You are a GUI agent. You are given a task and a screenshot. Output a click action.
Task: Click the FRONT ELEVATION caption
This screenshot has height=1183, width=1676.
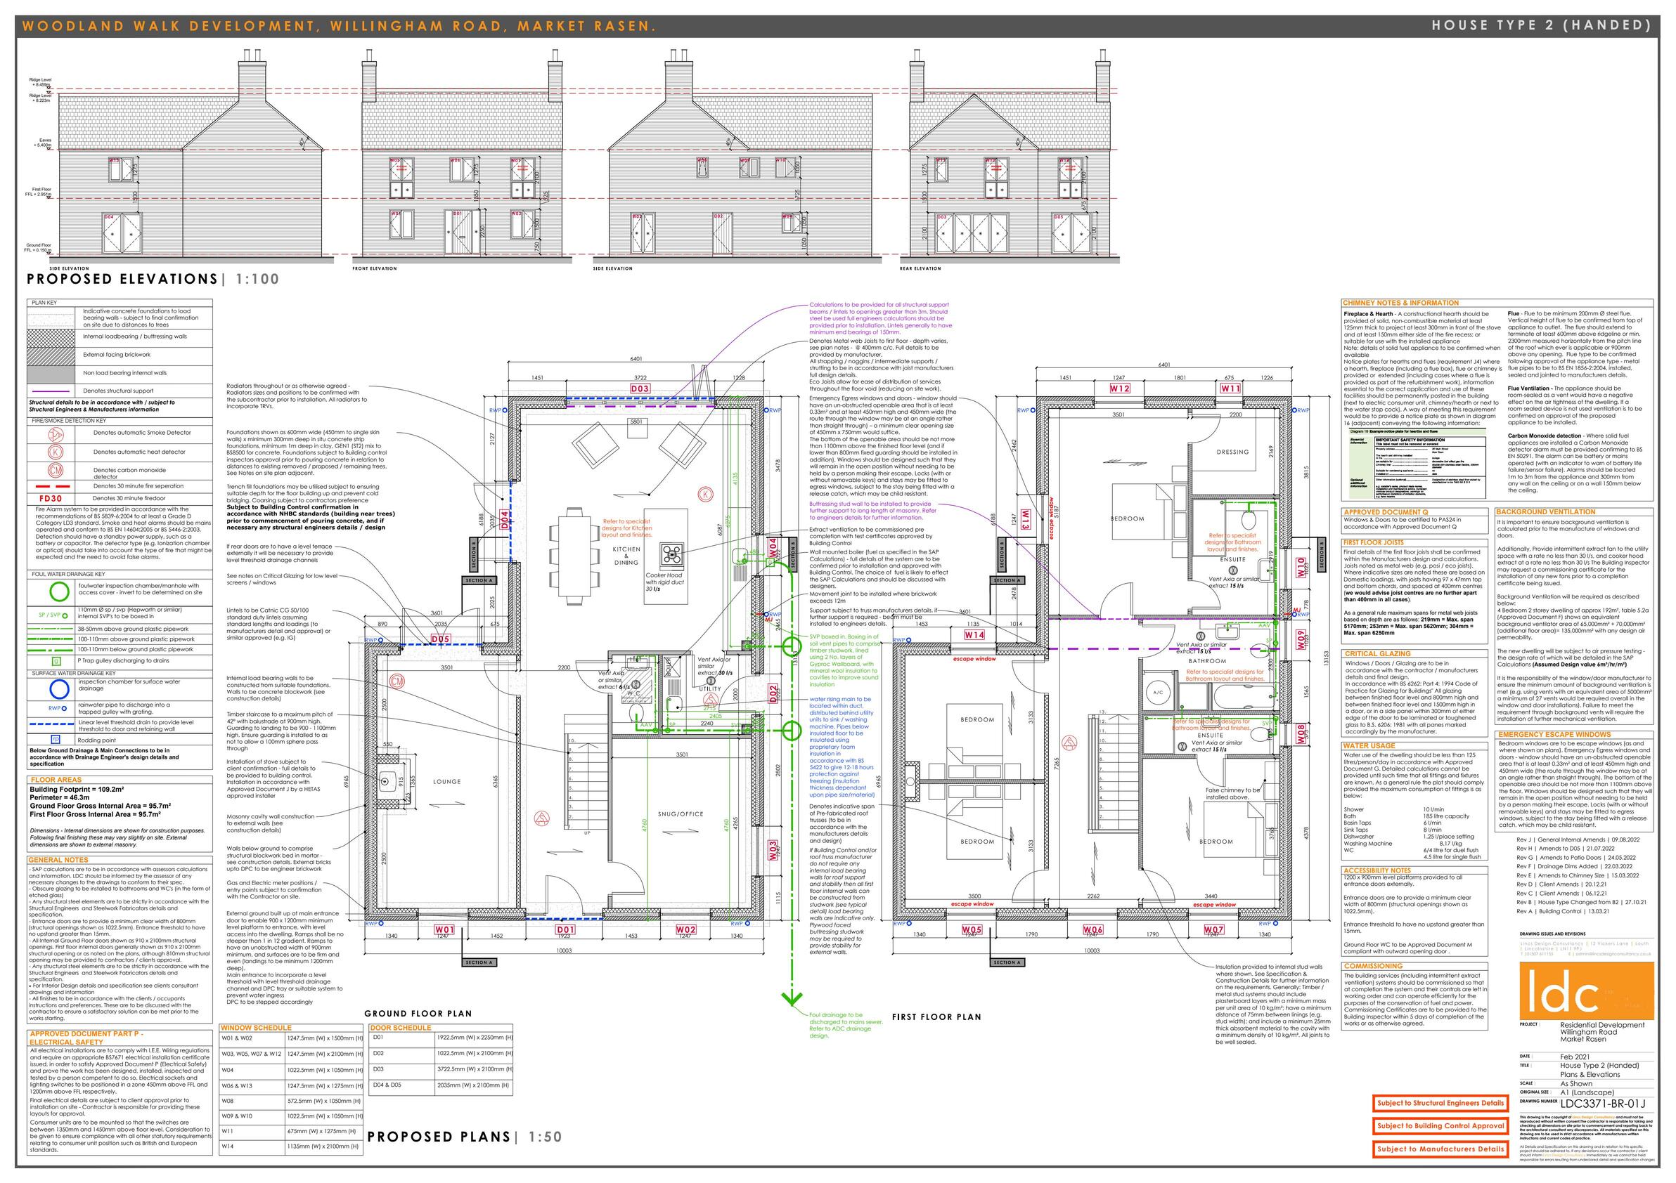coord(375,268)
